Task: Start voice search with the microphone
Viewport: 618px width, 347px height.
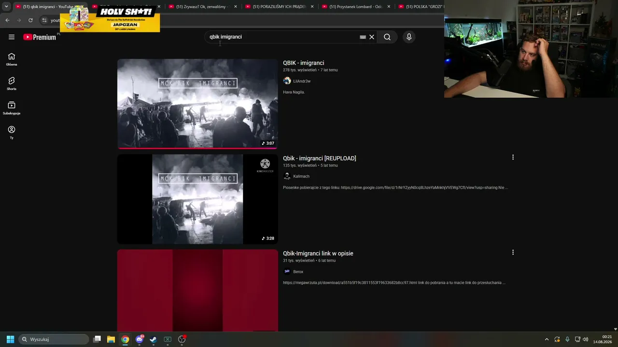Action: pos(409,37)
